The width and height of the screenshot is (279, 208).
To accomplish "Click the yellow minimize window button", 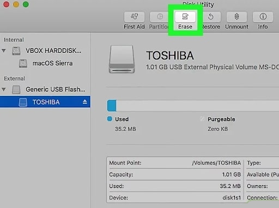I will click(16, 4).
